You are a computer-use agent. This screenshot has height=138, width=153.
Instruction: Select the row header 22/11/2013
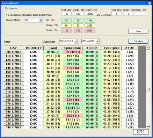tap(14, 96)
